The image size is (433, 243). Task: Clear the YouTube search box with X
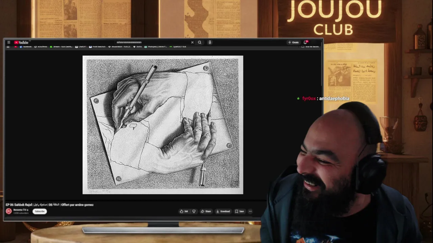point(192,43)
